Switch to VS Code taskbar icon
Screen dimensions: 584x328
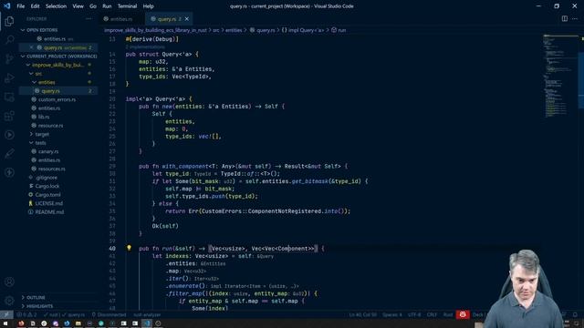click(147, 323)
